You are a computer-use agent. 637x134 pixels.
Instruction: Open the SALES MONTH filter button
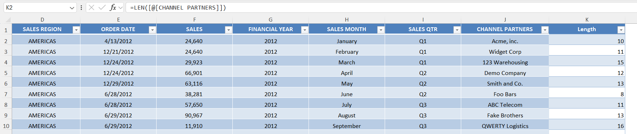coord(381,30)
